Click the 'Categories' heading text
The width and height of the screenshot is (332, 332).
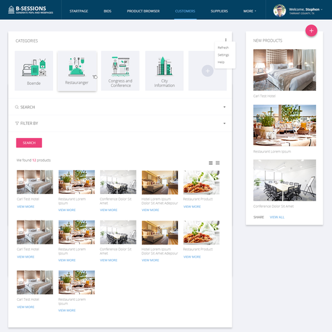27,41
